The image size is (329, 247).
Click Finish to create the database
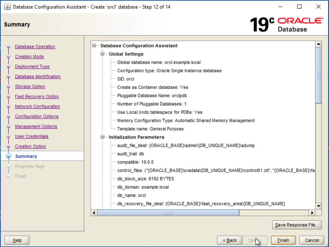[283, 240]
